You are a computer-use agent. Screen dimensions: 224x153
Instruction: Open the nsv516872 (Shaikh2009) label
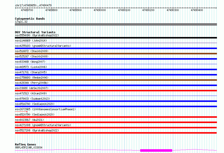[x=32, y=51]
